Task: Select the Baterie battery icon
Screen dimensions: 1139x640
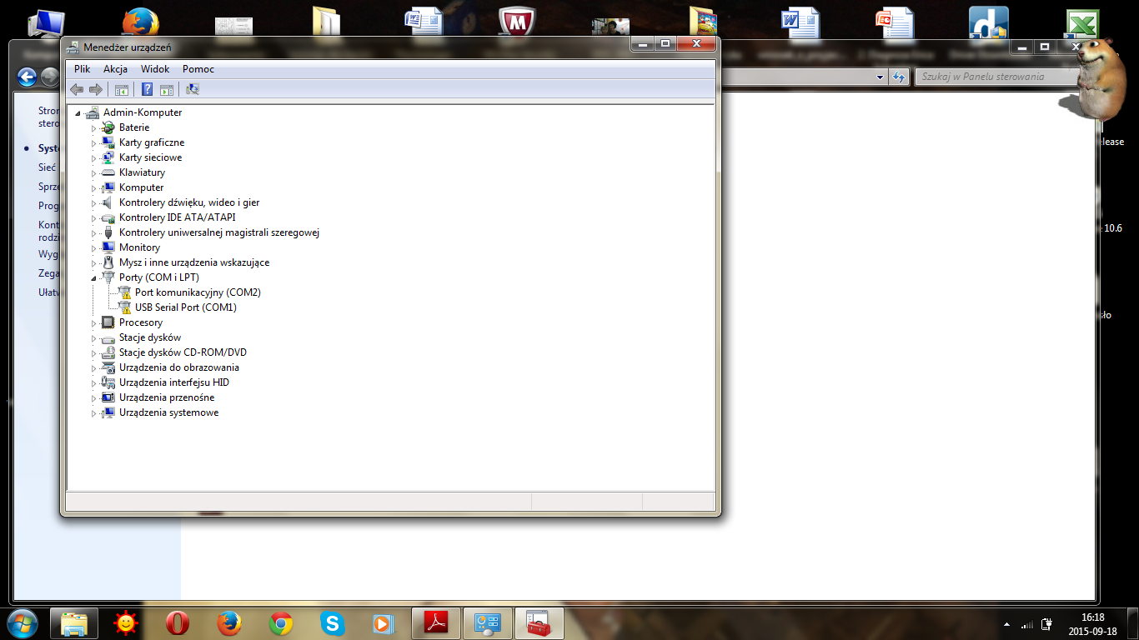Action: coord(108,127)
